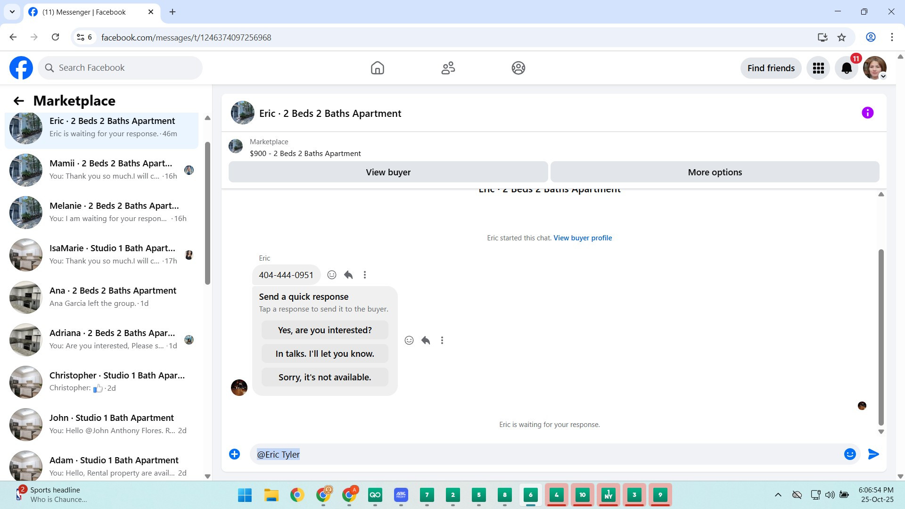The height and width of the screenshot is (509, 905).
Task: Click the purple conversation info icon
Action: click(x=867, y=113)
